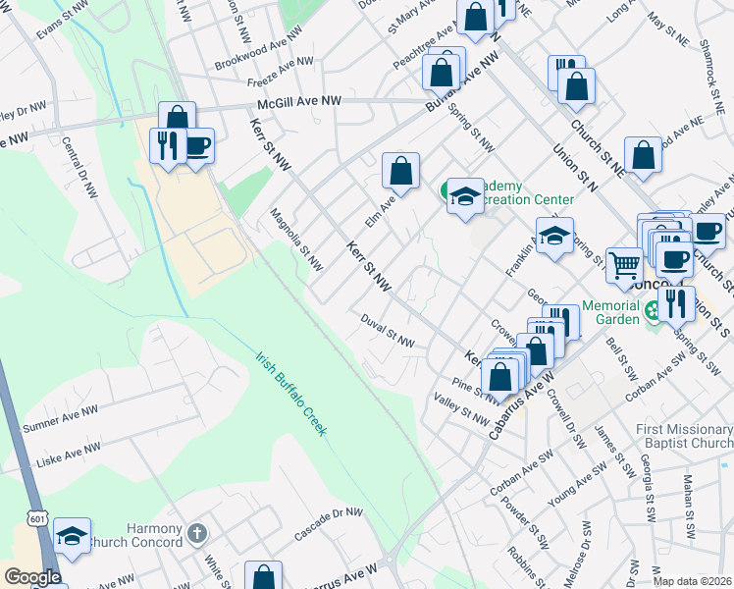This screenshot has width=734, height=589.
Task: Click the McGill Ave NW street label
Action: click(299, 102)
